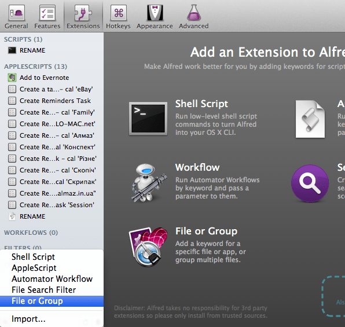Select RENAME under APPLESCRIPTS section
This screenshot has width=345, height=327.
click(32, 216)
